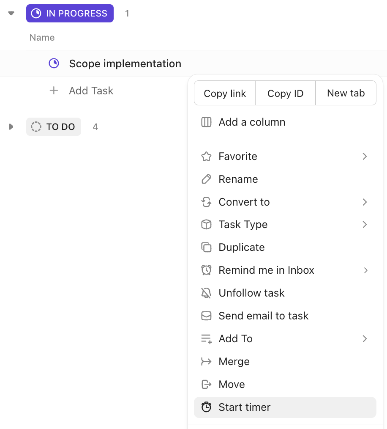The height and width of the screenshot is (429, 387).
Task: Click the Start timer stopwatch icon
Action: pos(206,407)
